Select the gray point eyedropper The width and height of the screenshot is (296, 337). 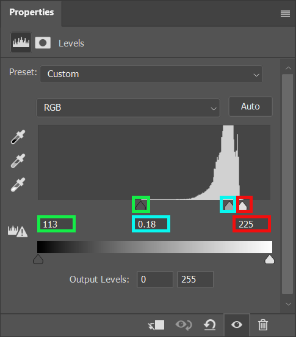(18, 161)
